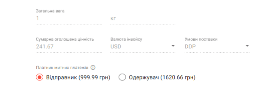This screenshot has width=267, height=108.
Task: Focus the declared value field showing 241.67
Action: coord(69,46)
